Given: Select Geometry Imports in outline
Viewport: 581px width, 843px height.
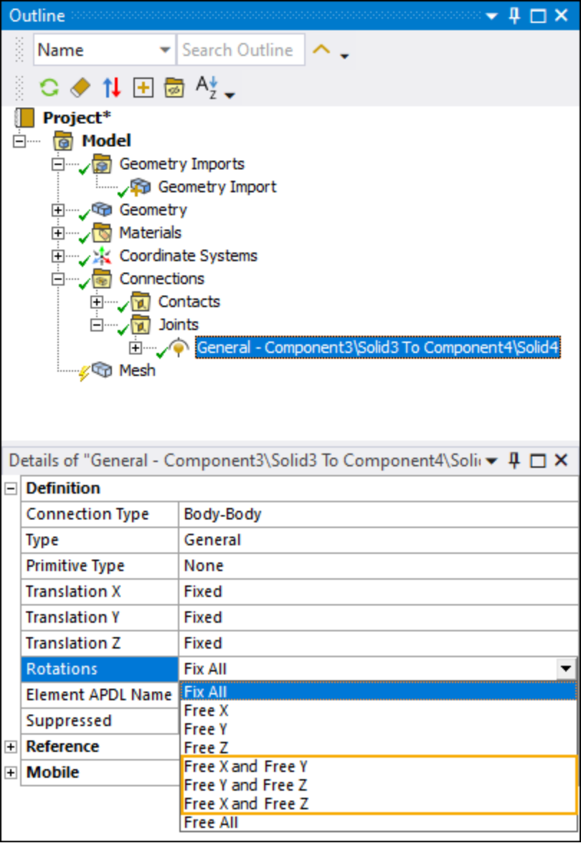Looking at the screenshot, I should pos(181,164).
